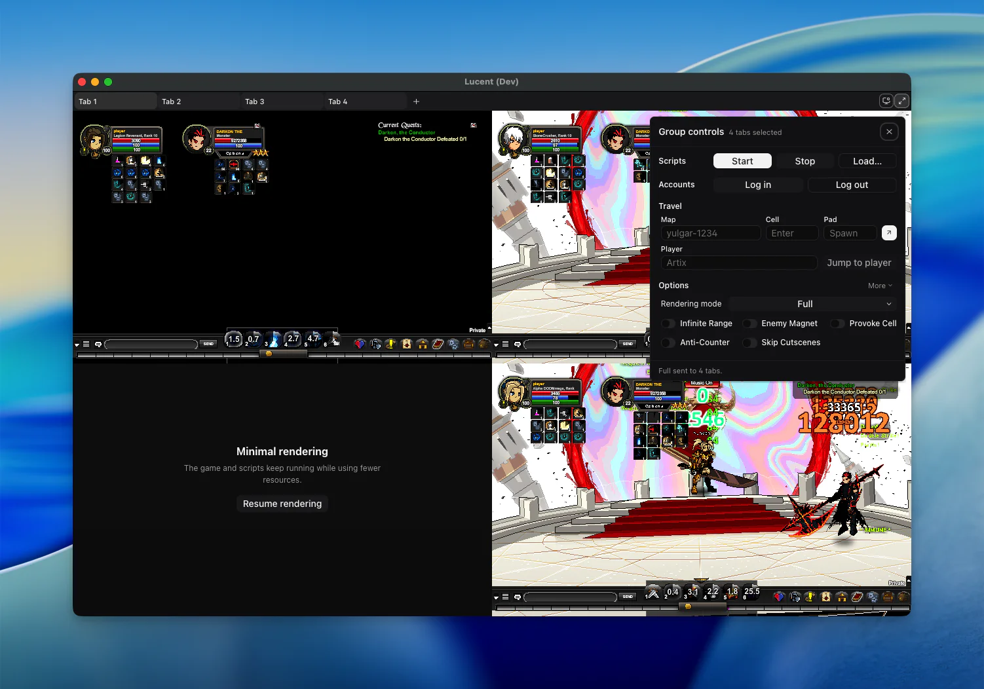The height and width of the screenshot is (689, 984).
Task: Use skill 3 in bottom-right game pane
Action: 692,593
